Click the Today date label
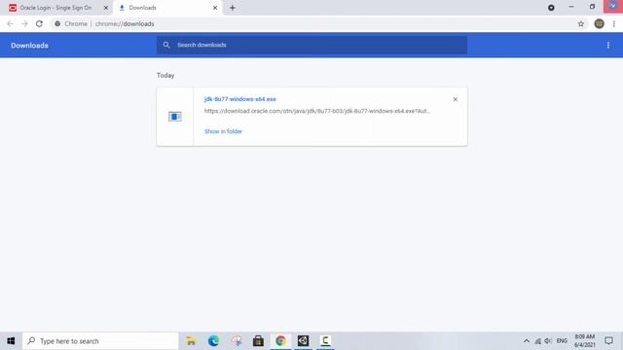 [165, 76]
